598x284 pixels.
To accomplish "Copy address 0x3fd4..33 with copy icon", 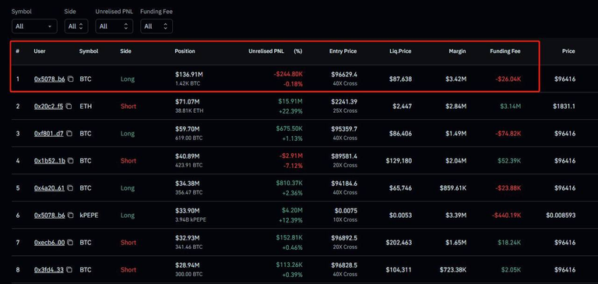I will pyautogui.click(x=70, y=270).
